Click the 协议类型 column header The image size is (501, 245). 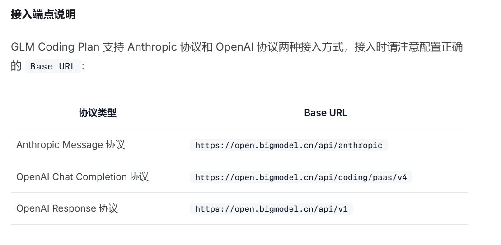click(98, 113)
